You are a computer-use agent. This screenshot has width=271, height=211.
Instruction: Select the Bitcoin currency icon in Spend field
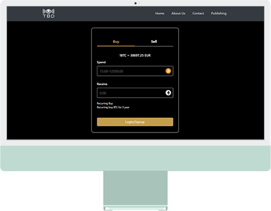click(x=168, y=71)
